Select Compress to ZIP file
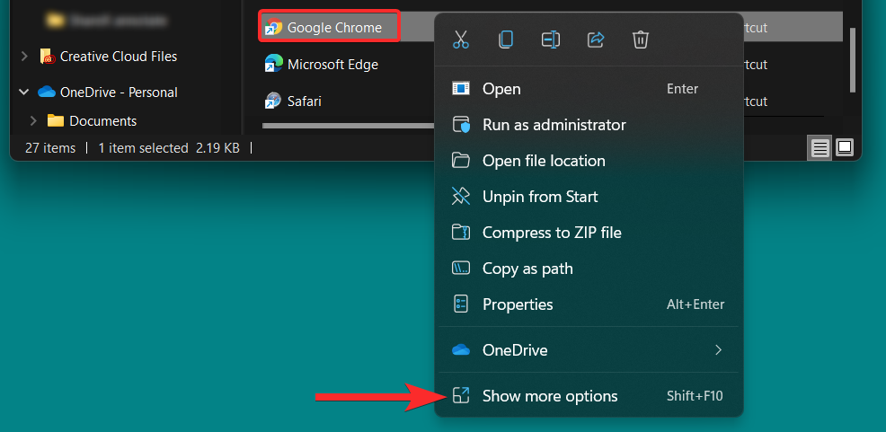 (551, 233)
